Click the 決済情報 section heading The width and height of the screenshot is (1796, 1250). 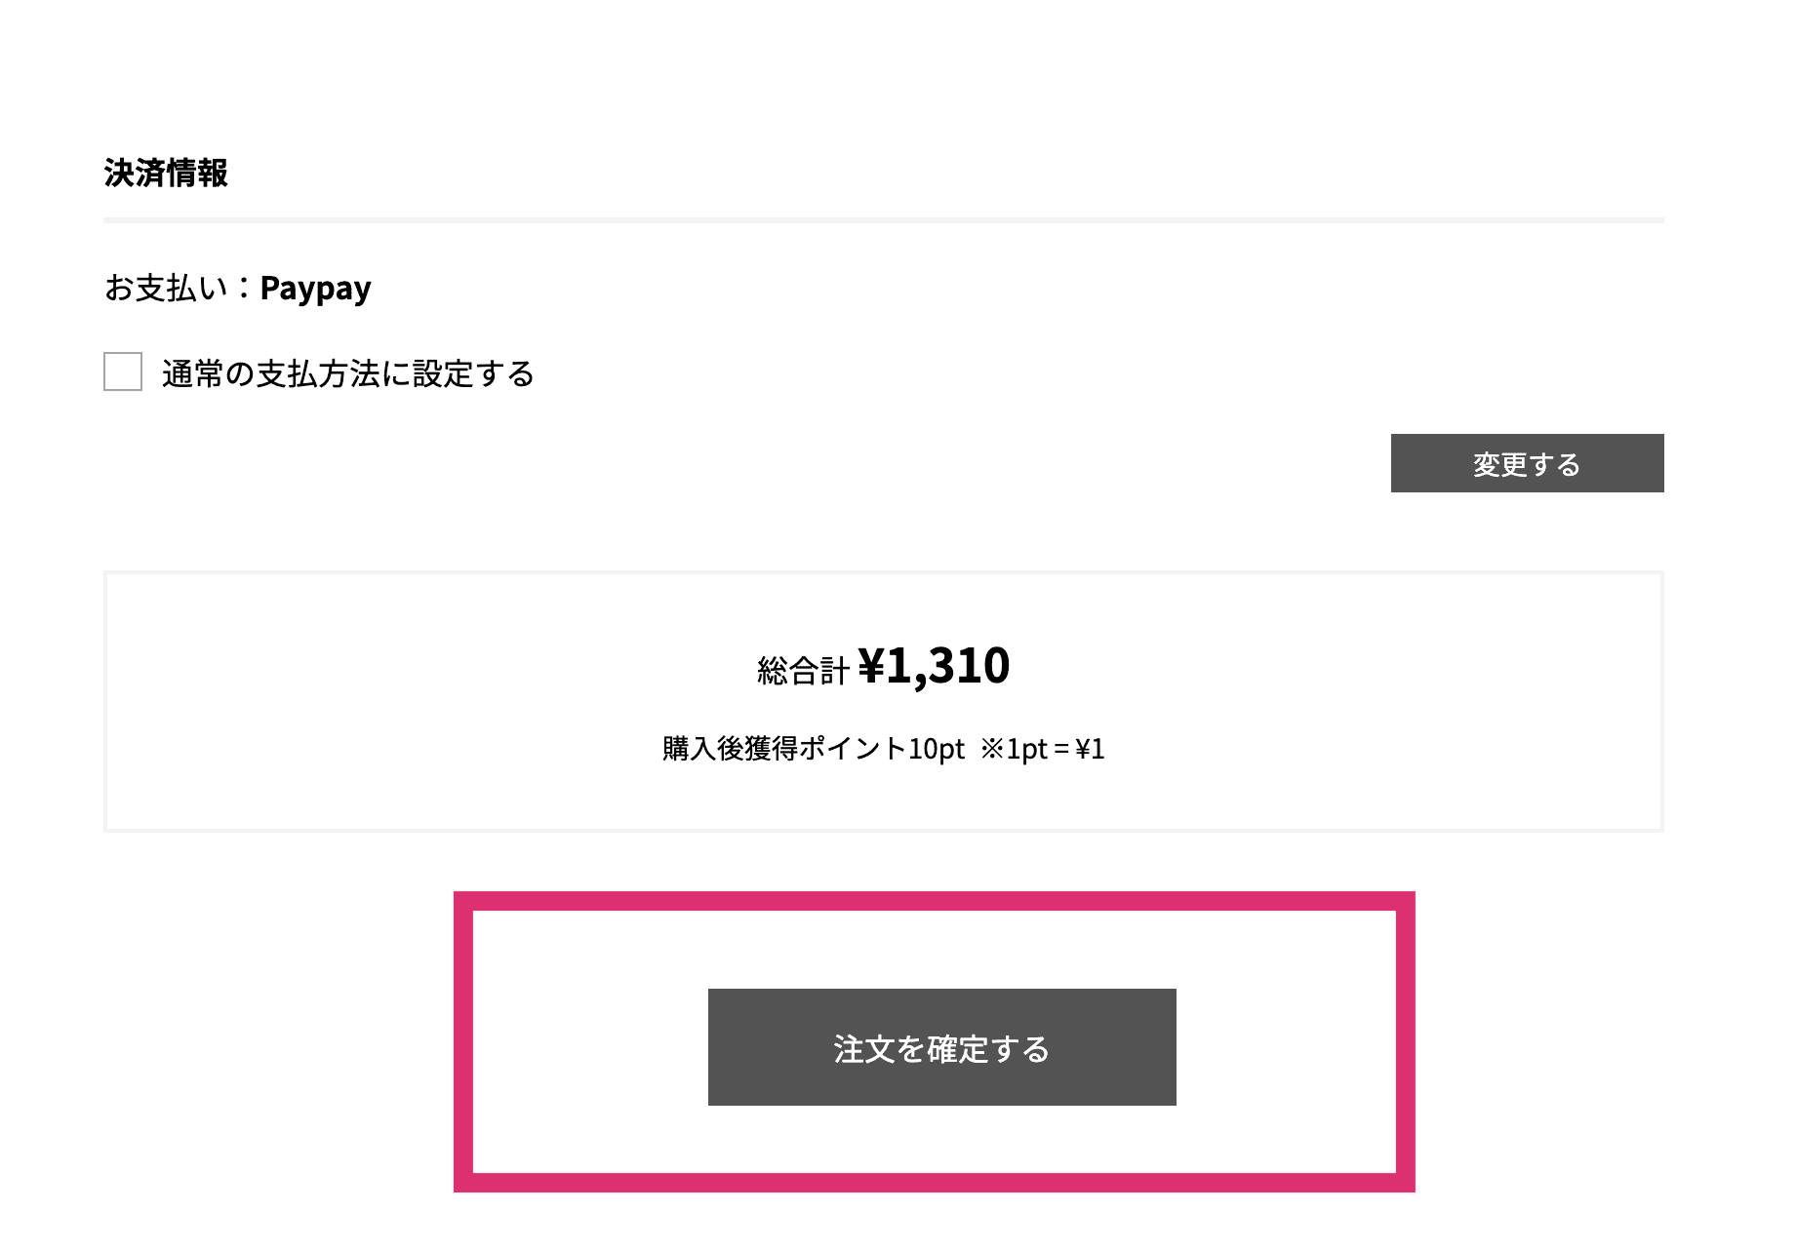(166, 174)
